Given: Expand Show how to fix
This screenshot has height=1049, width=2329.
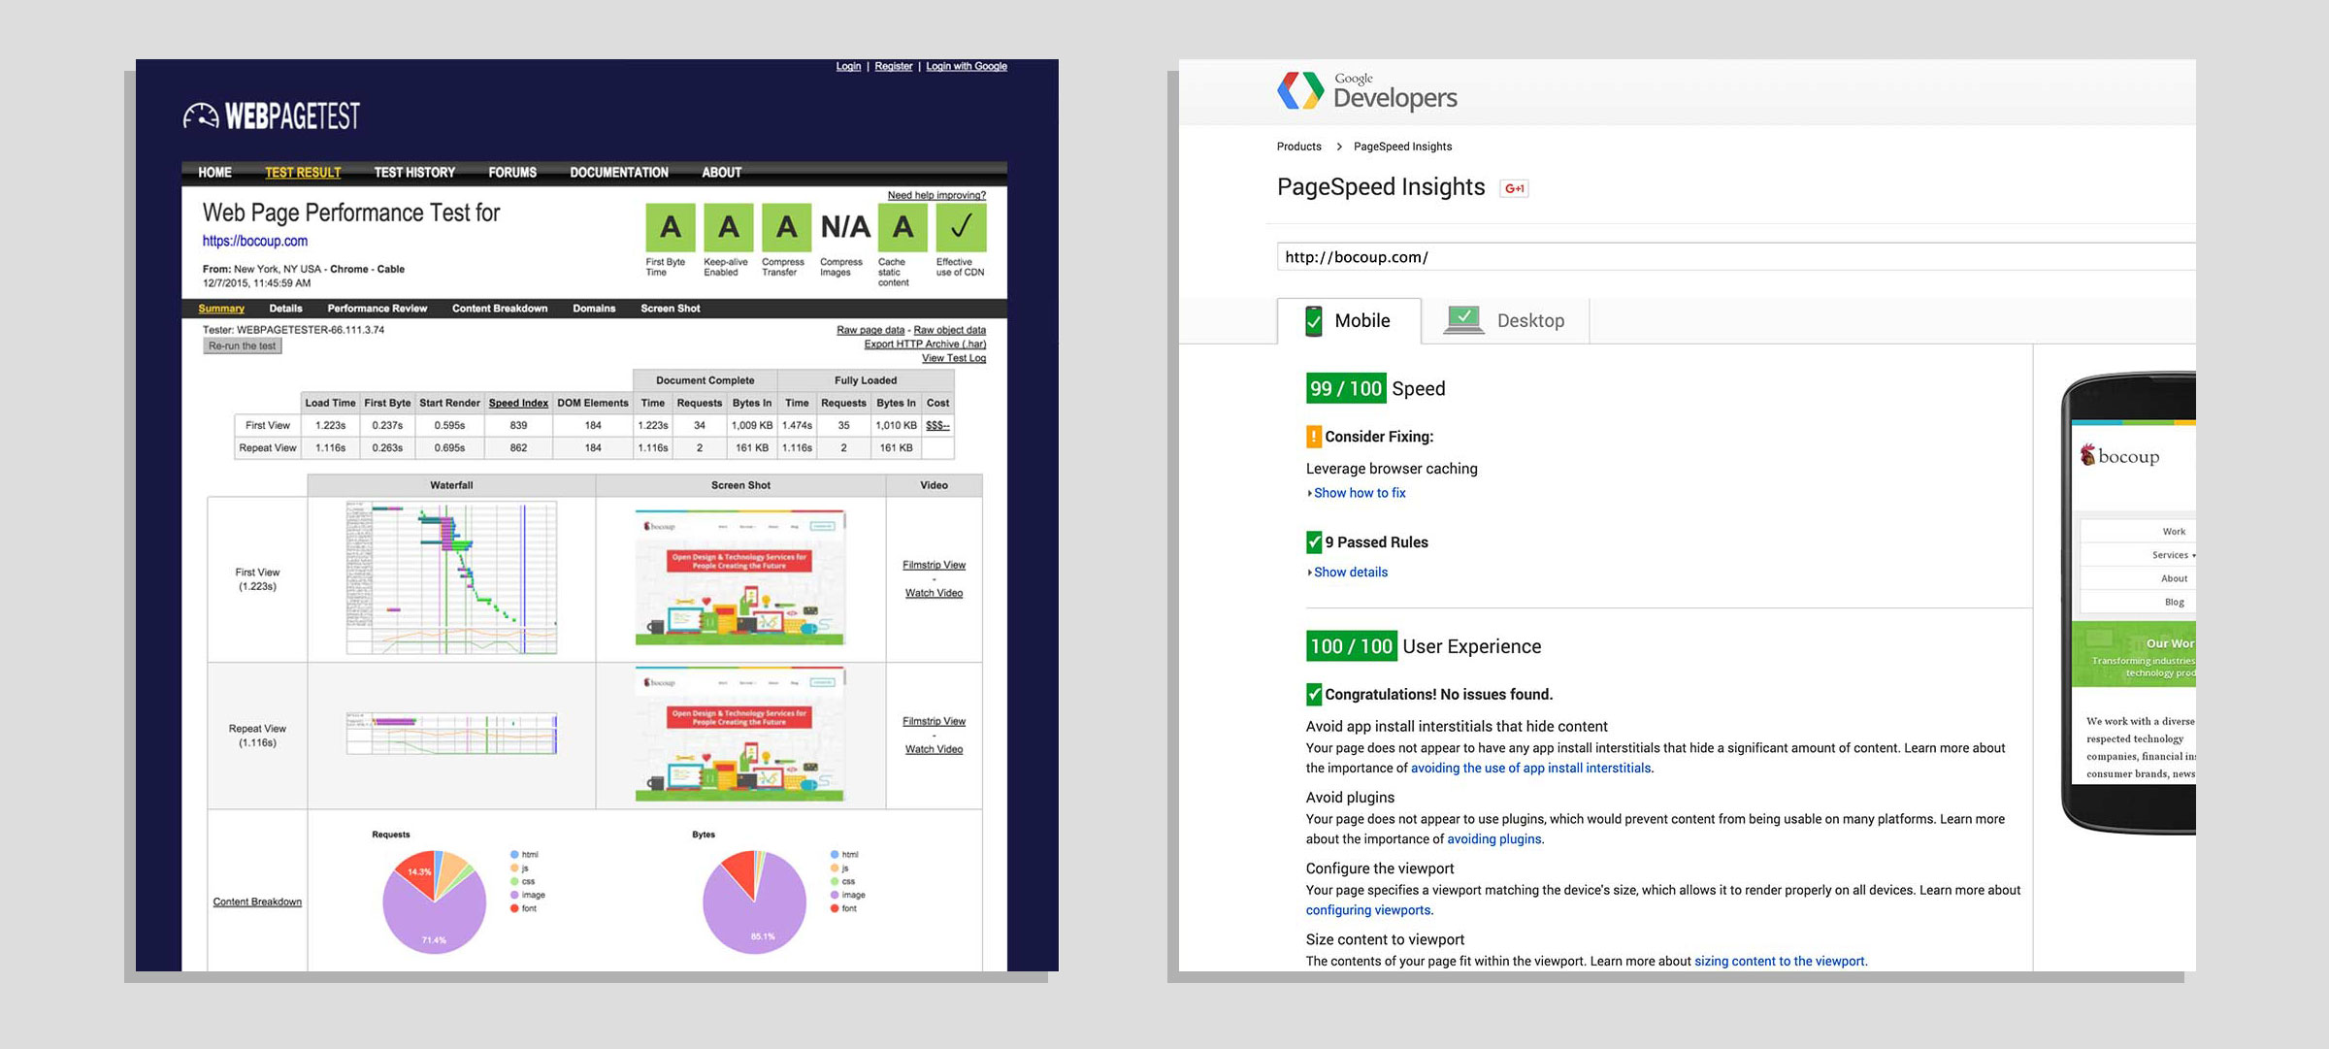Looking at the screenshot, I should click(x=1359, y=493).
